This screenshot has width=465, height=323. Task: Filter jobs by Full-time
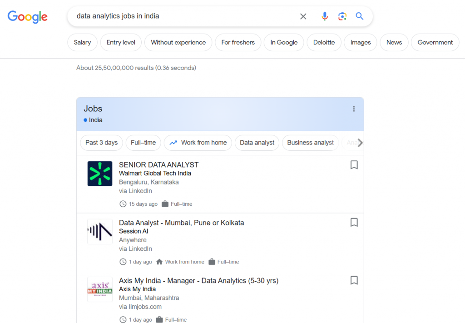[143, 143]
